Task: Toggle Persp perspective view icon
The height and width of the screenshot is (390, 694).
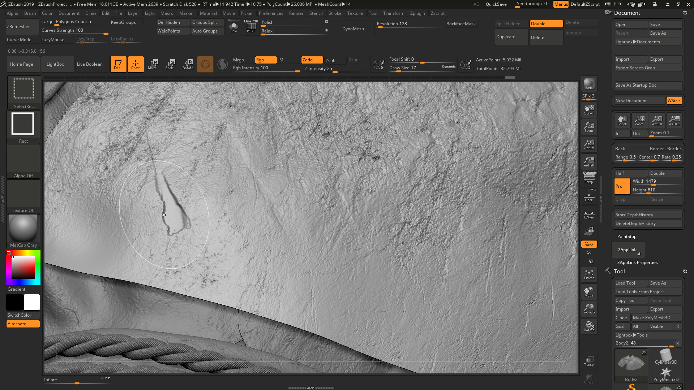Action: click(x=589, y=178)
